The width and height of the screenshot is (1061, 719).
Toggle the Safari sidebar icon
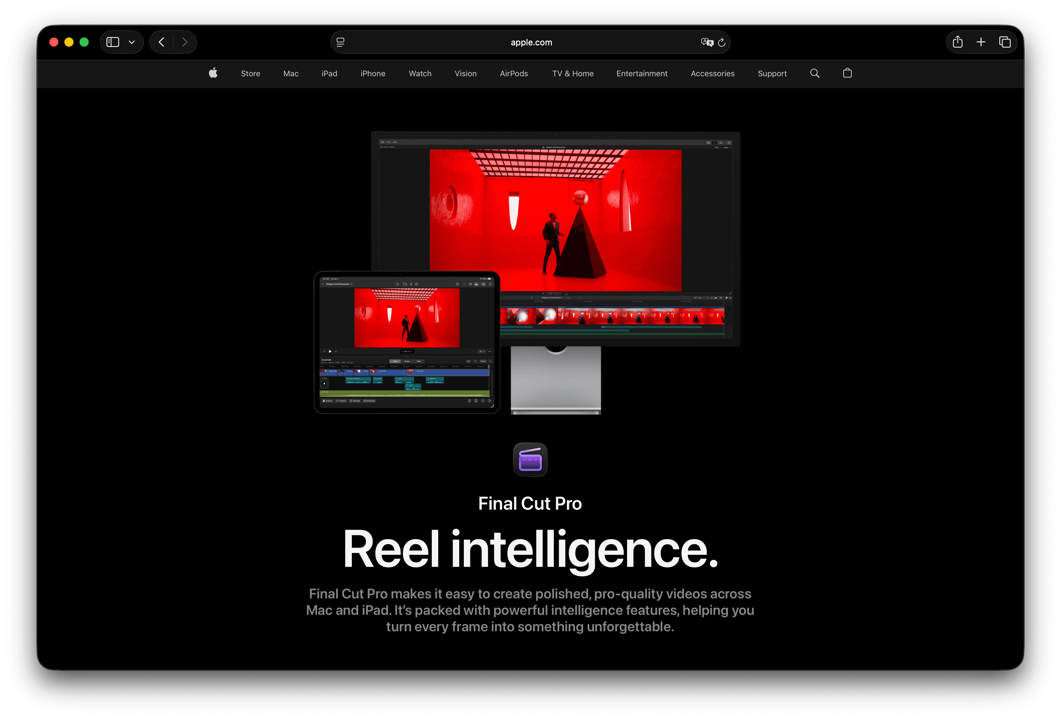(113, 42)
